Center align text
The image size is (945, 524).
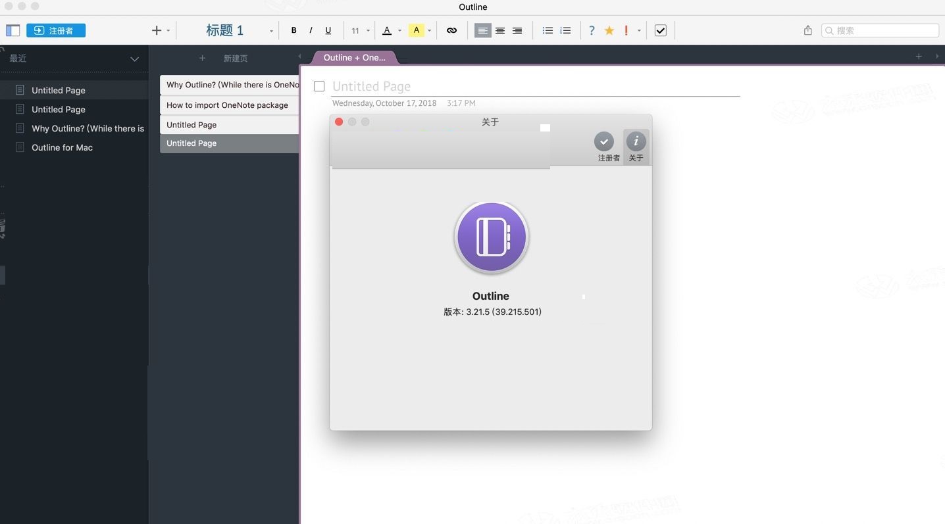tap(500, 30)
